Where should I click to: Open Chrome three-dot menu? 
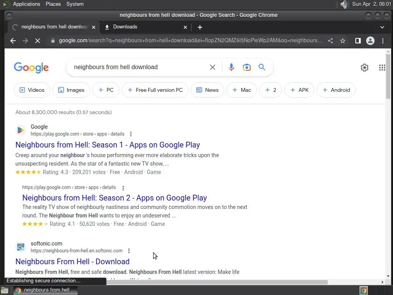pos(383,41)
